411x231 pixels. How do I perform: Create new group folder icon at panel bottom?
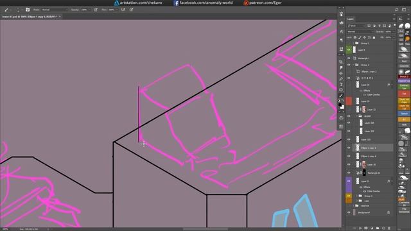[378, 228]
